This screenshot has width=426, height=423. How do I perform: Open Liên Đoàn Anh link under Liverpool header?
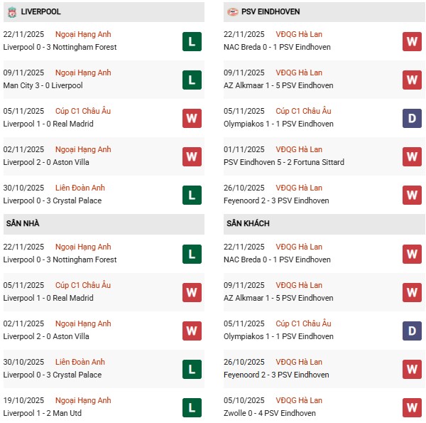point(81,188)
